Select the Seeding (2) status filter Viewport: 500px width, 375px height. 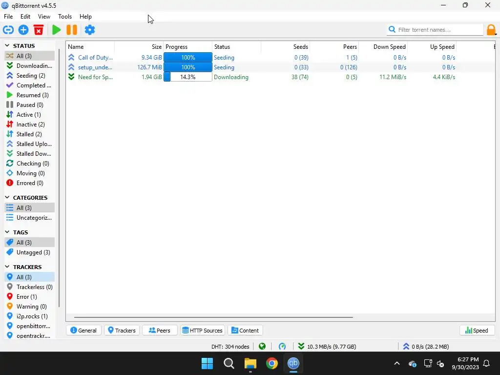(30, 76)
